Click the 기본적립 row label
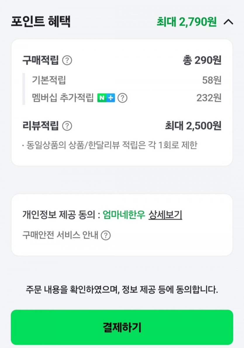The height and width of the screenshot is (348, 244). click(x=49, y=80)
